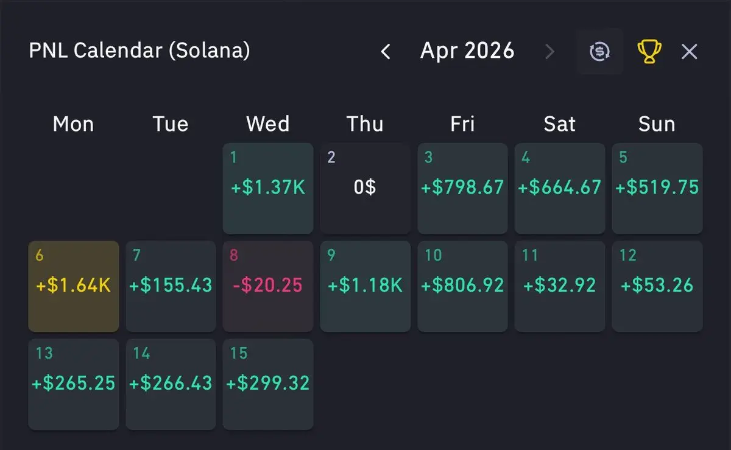731x450 pixels.
Task: Choose April 12 showing +$53.26
Action: click(657, 286)
